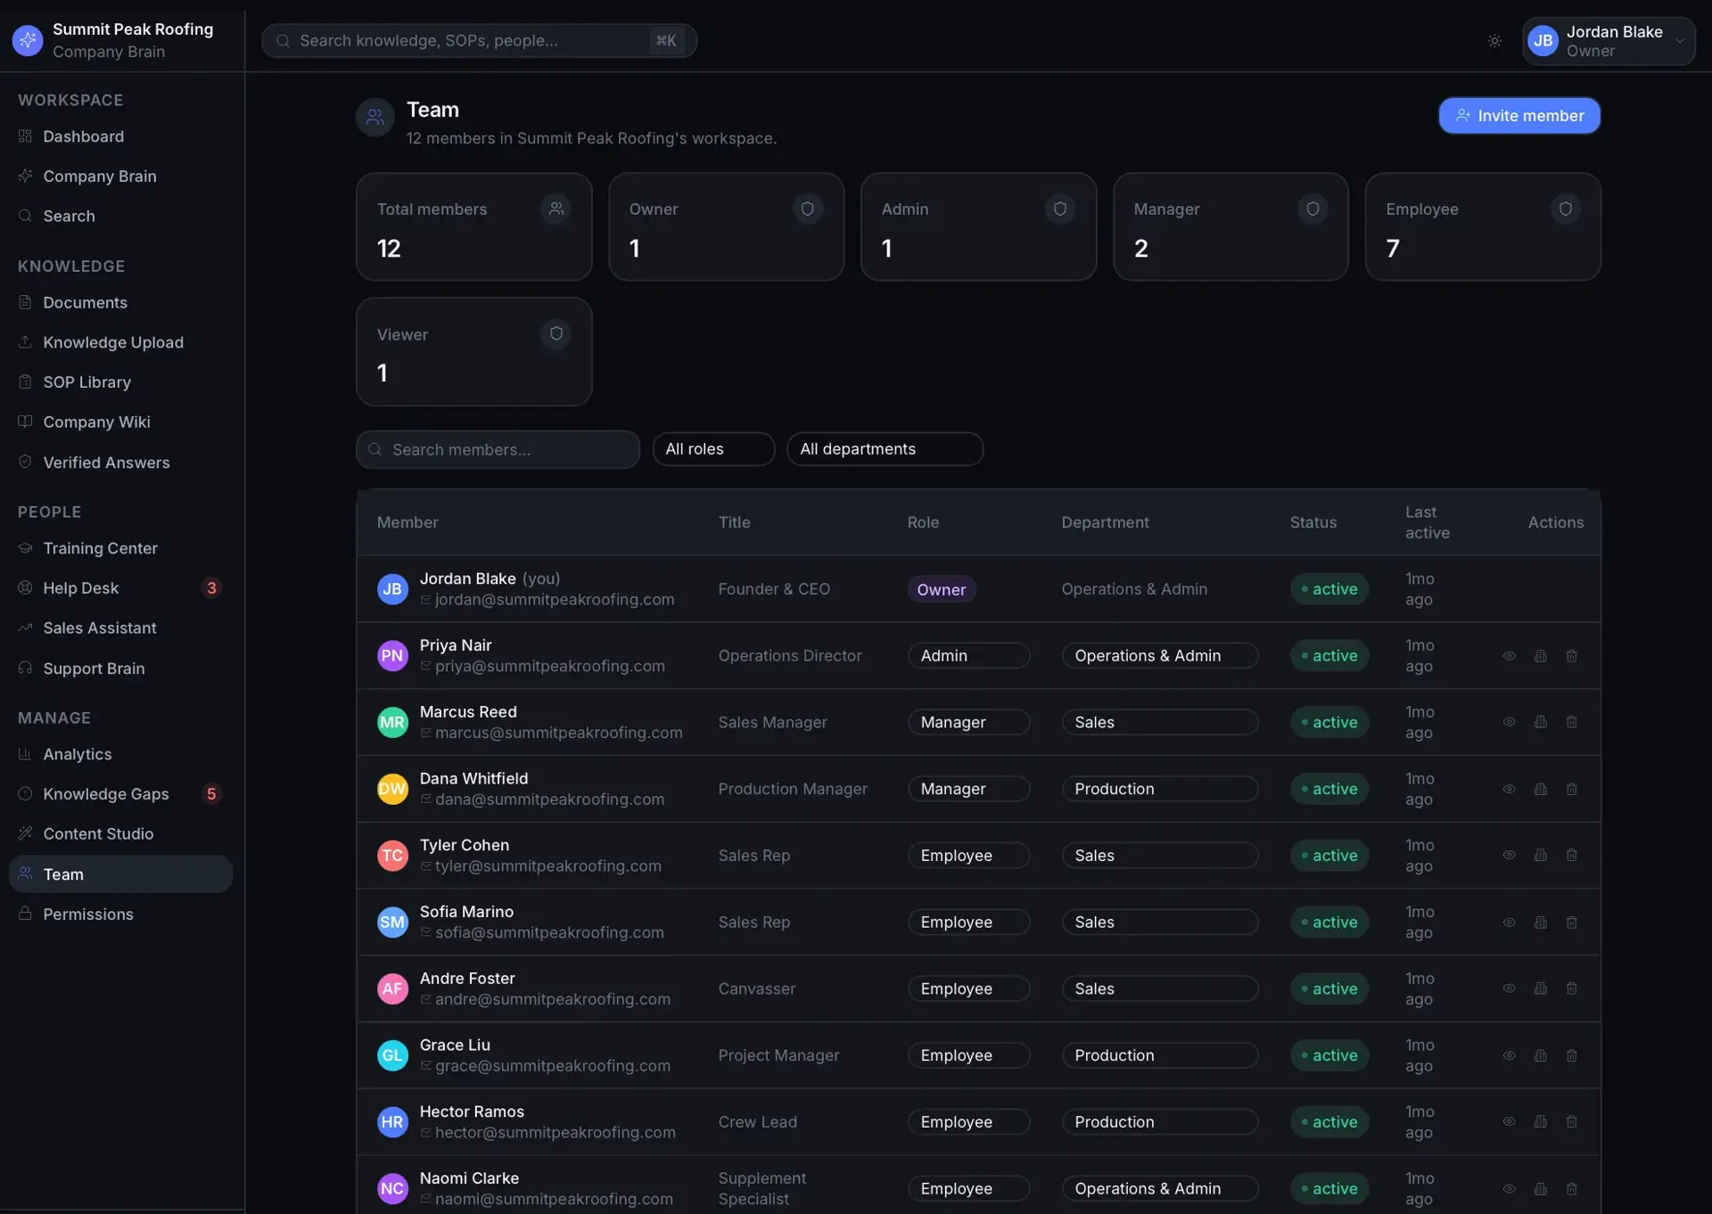Click the Owner role badge for Jordan Blake
This screenshot has width=1712, height=1214.
941,589
